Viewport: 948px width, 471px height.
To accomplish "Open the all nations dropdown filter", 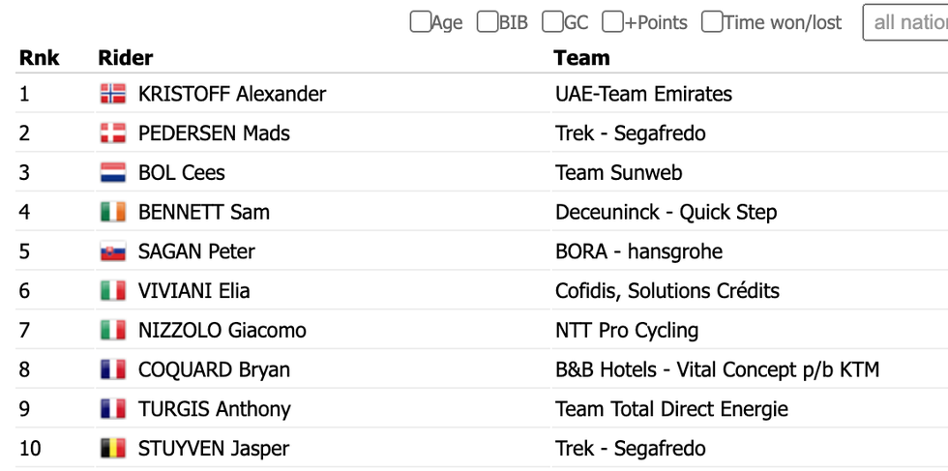I will (x=905, y=22).
